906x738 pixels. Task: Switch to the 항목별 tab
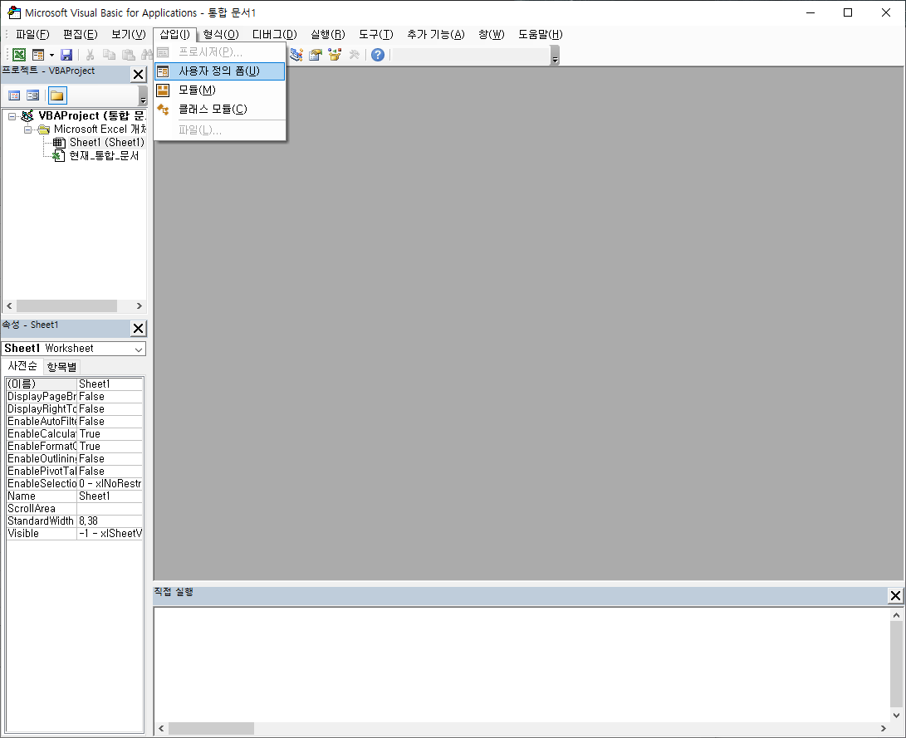[x=61, y=367]
